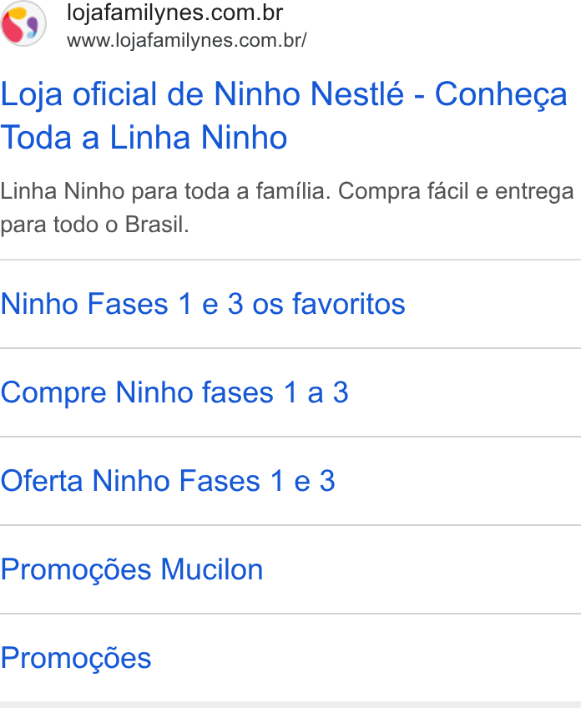The width and height of the screenshot is (581, 708).
Task: Go to 'Promoções Mucilon' sitelink
Action: (131, 569)
